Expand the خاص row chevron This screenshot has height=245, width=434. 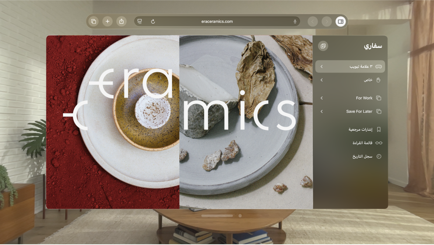click(322, 80)
